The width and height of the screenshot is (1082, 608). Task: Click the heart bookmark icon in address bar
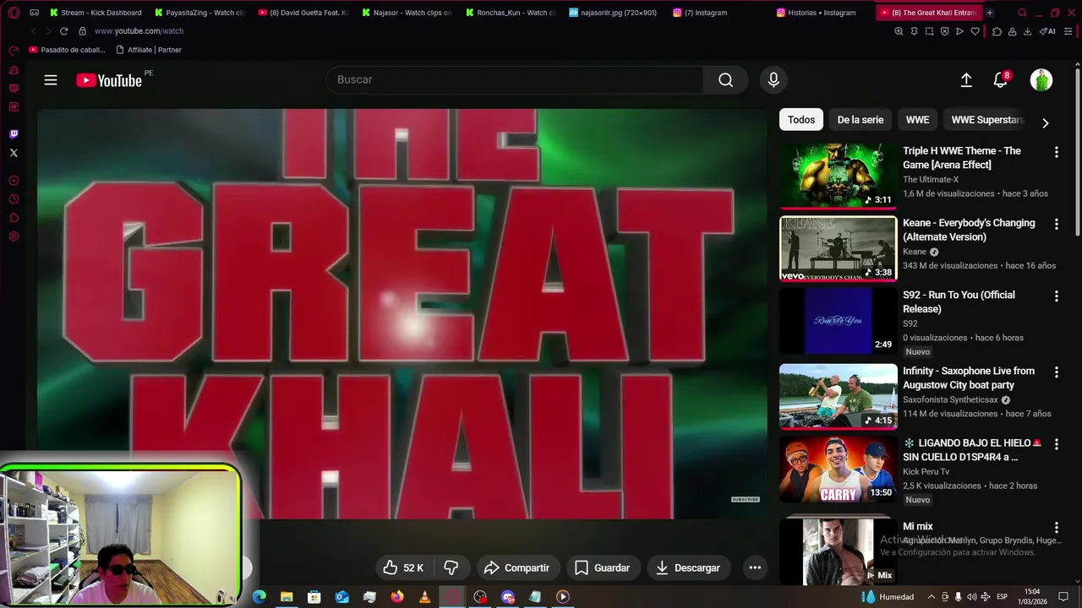point(975,31)
